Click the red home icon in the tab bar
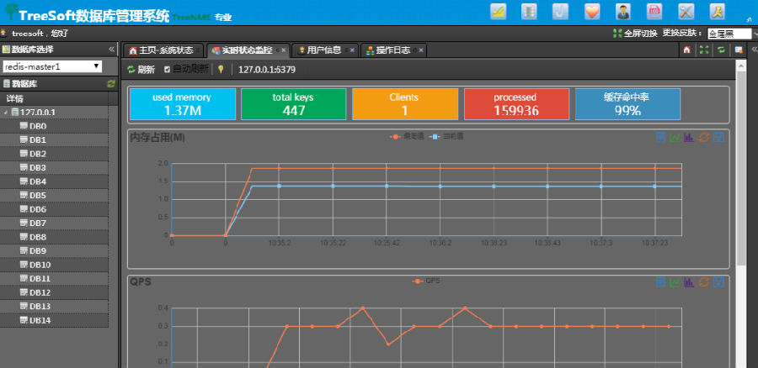 pos(686,50)
